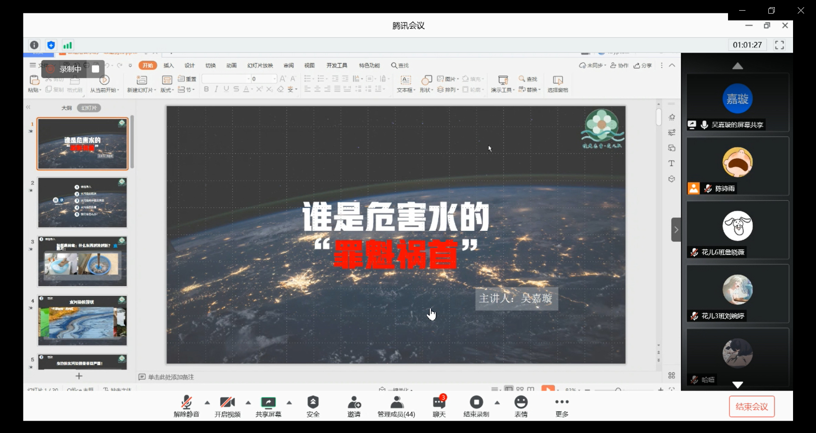Image resolution: width=816 pixels, height=433 pixels.
Task: Click the text tool icon in right sidebar
Action: (671, 163)
